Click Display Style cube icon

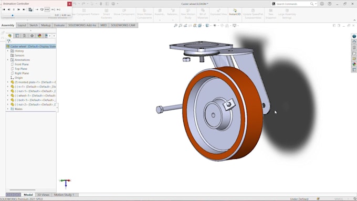(x=207, y=26)
